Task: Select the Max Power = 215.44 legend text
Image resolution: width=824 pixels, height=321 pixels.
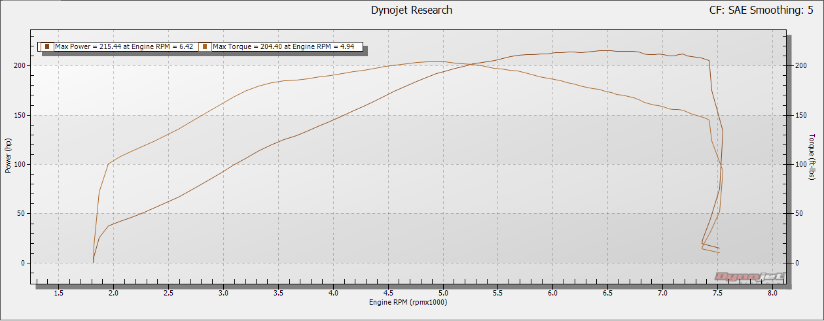Action: click(124, 47)
